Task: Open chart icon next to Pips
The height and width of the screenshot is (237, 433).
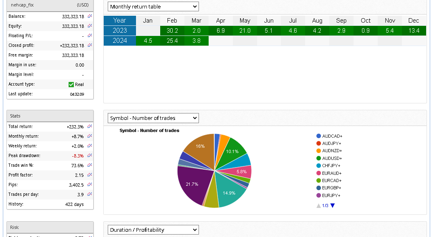Action: (90, 185)
